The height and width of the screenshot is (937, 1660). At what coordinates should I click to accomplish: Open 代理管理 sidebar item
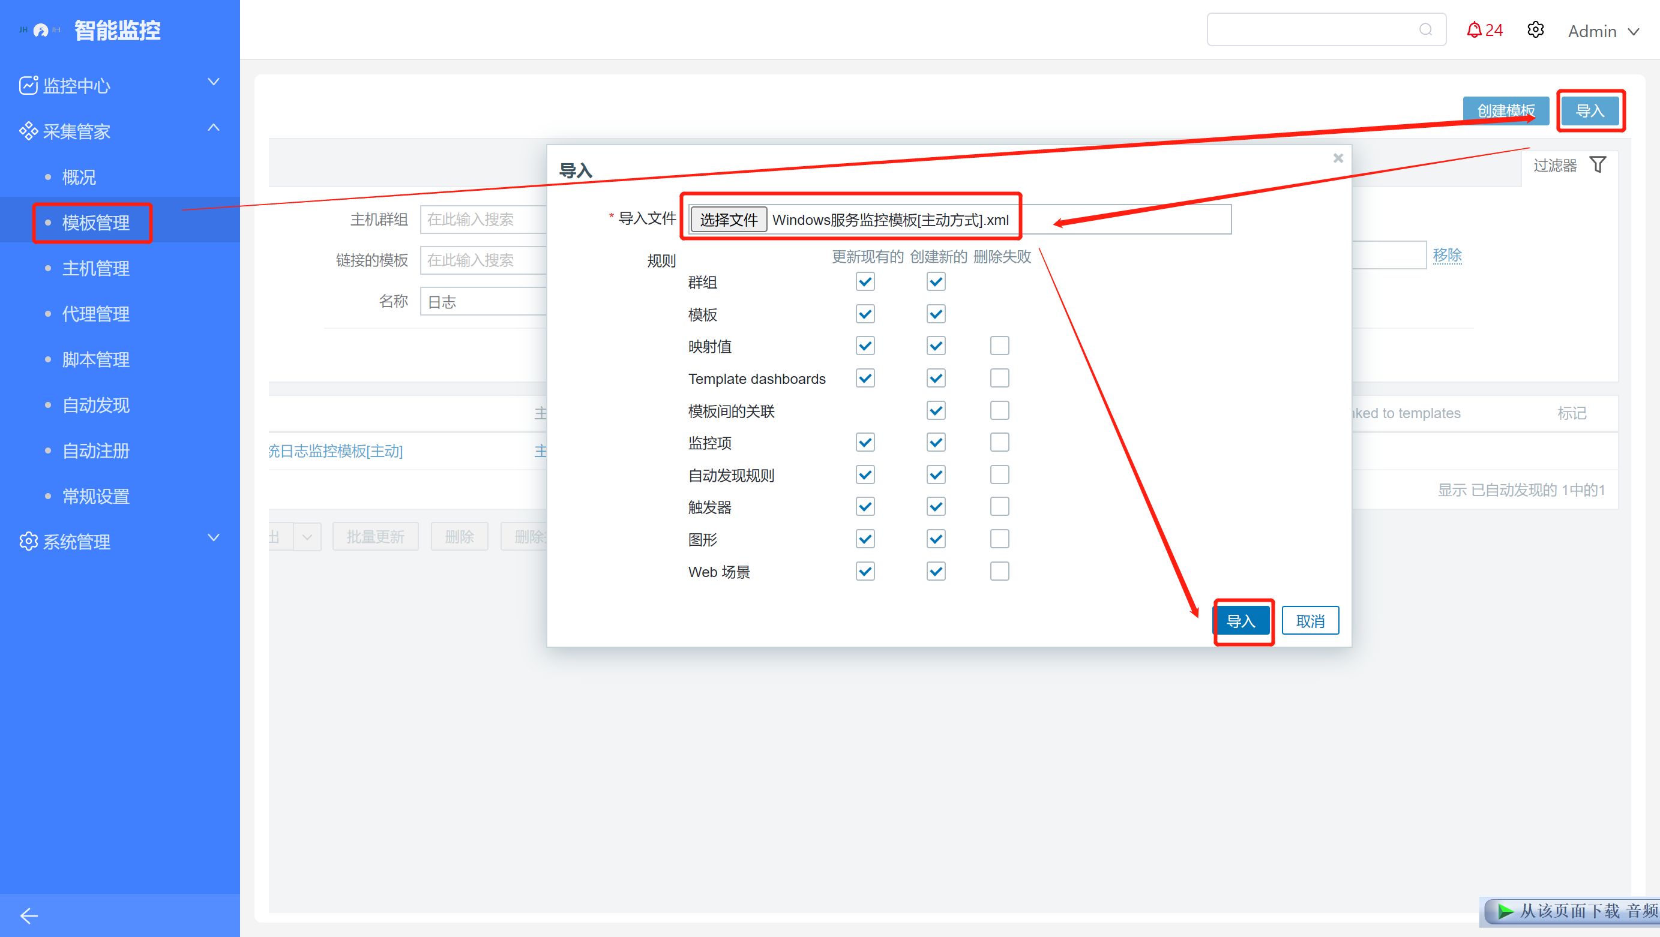[95, 314]
